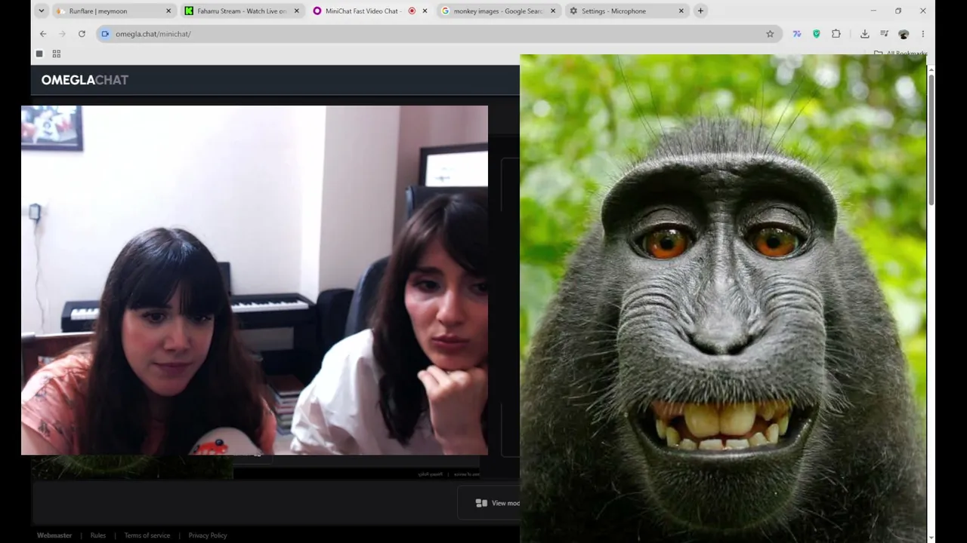
Task: Click the stranger's webcam video
Action: pos(255,281)
